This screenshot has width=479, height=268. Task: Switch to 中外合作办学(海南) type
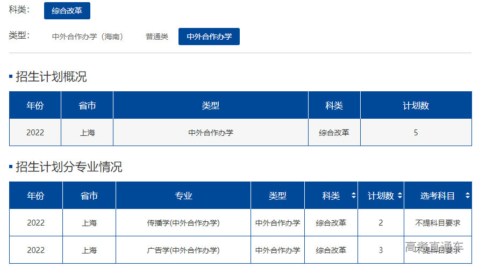pyautogui.click(x=88, y=37)
